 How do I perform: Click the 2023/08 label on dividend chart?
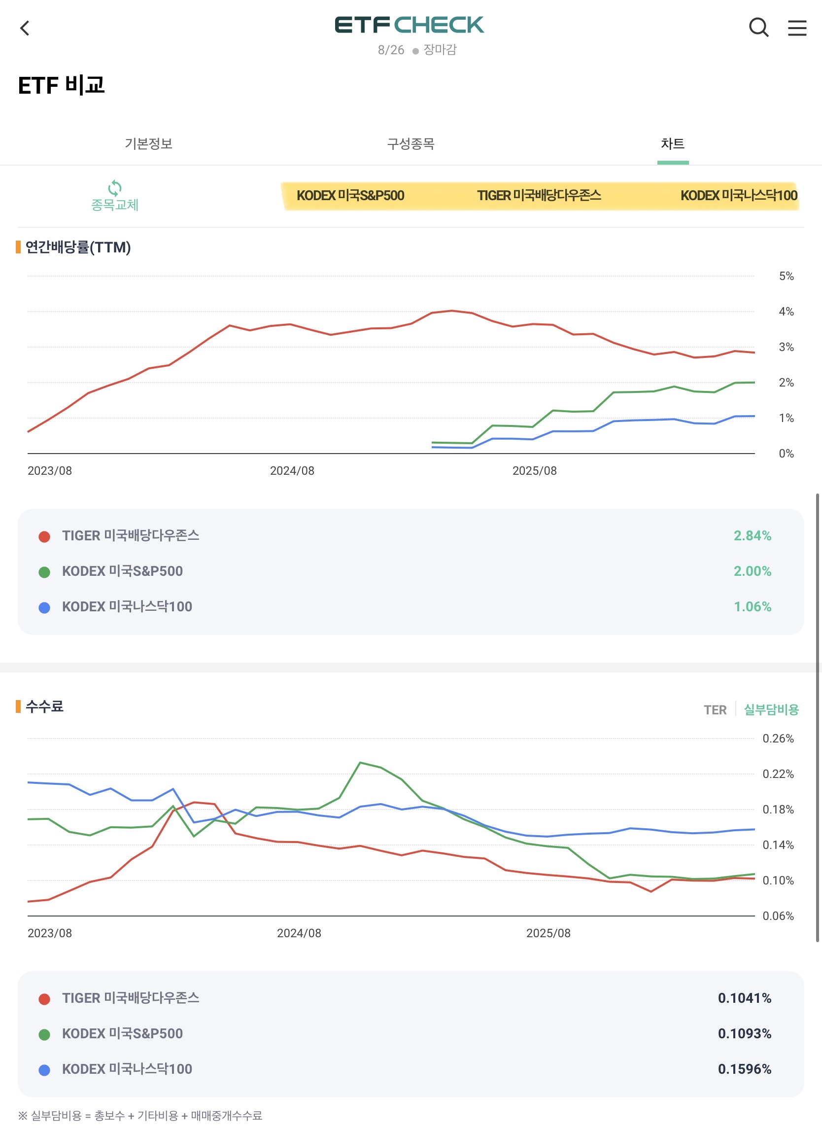(50, 471)
